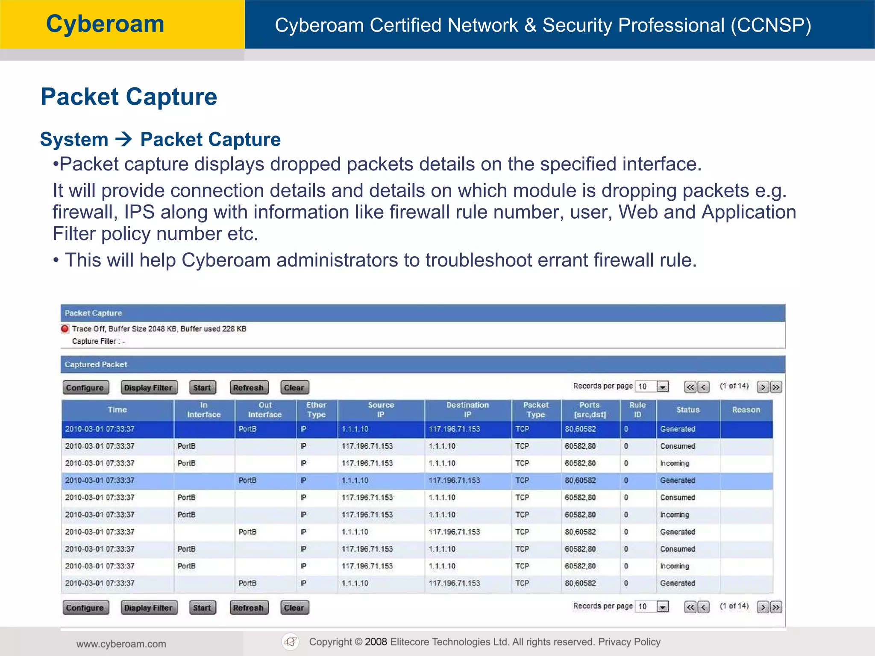
Task: Select the first row with Generated status
Action: tap(417, 429)
